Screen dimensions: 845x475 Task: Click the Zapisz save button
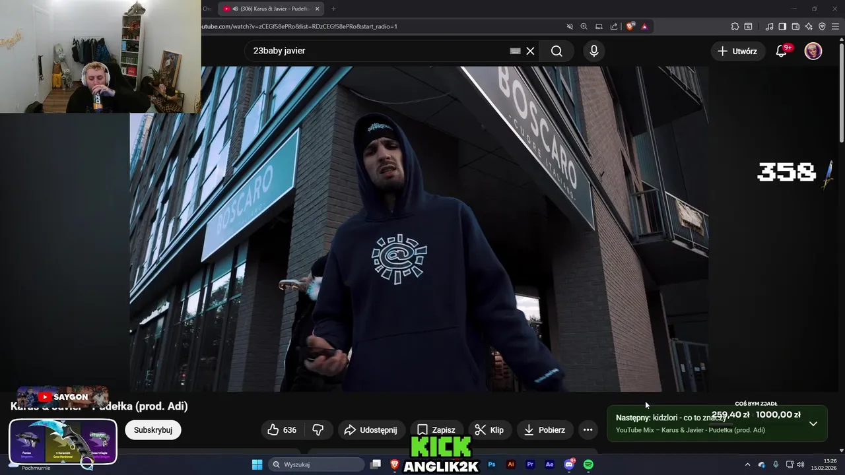pyautogui.click(x=436, y=429)
